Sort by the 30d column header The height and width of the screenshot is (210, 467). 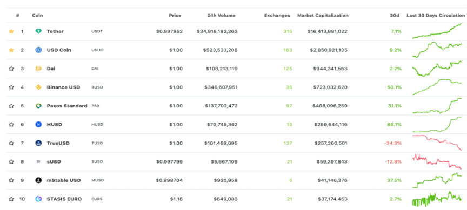click(x=395, y=16)
